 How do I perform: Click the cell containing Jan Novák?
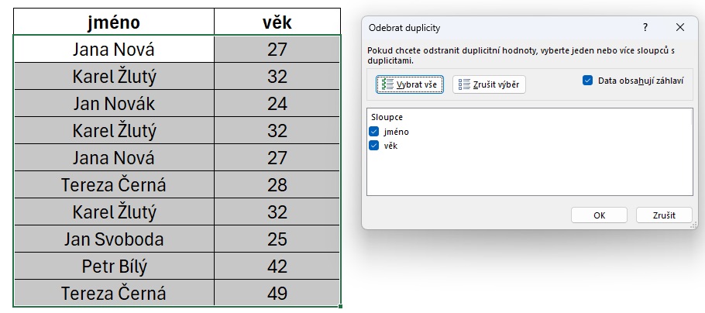[114, 103]
